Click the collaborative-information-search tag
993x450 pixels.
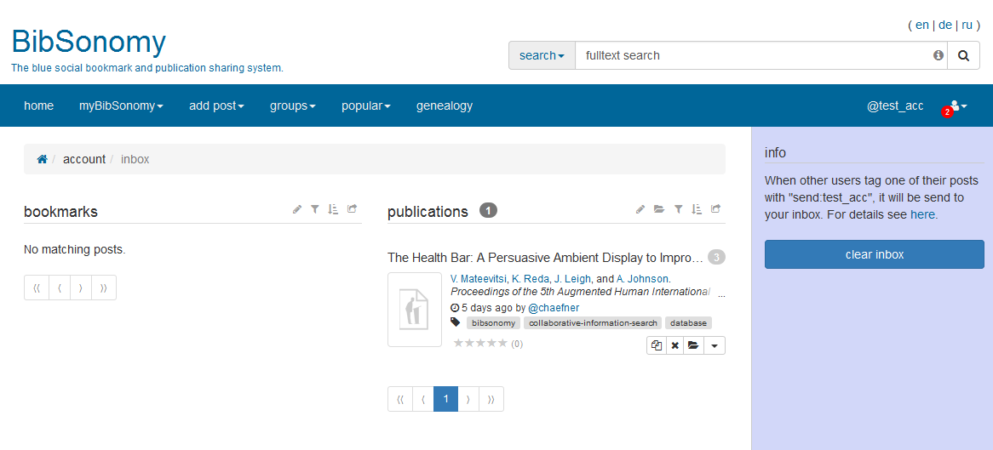(592, 322)
